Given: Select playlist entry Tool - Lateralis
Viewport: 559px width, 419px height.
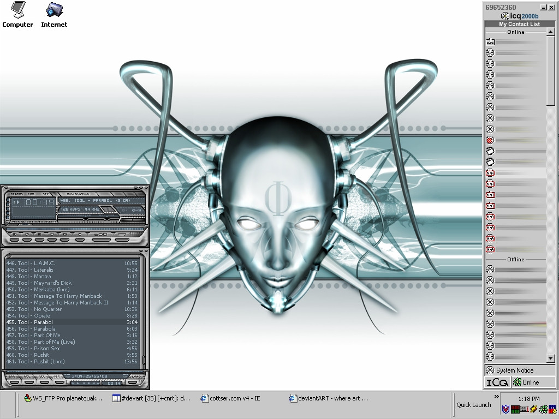Looking at the screenshot, I should 72,270.
